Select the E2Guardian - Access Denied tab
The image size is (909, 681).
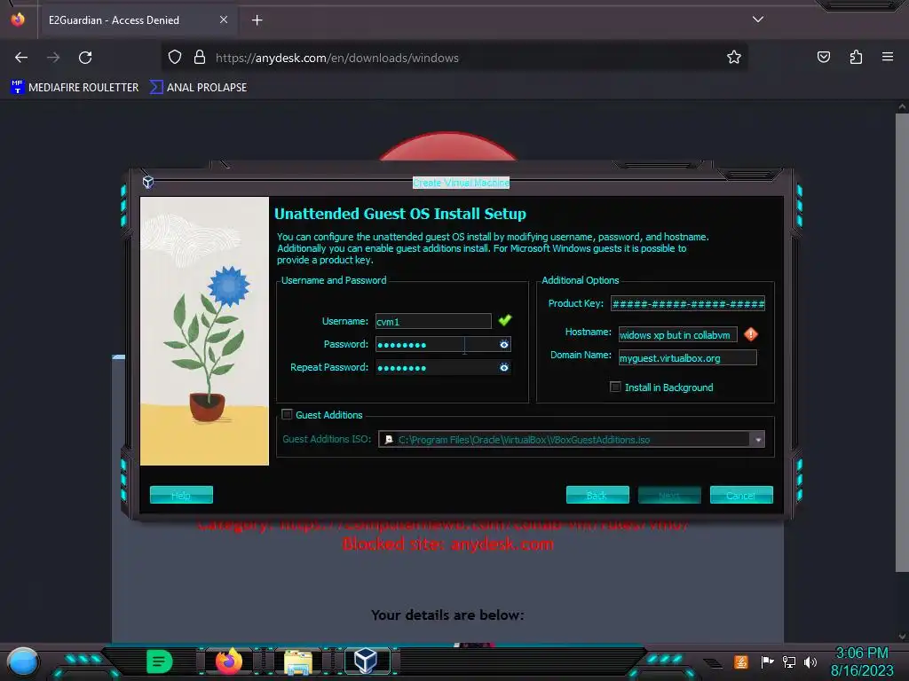(138, 20)
